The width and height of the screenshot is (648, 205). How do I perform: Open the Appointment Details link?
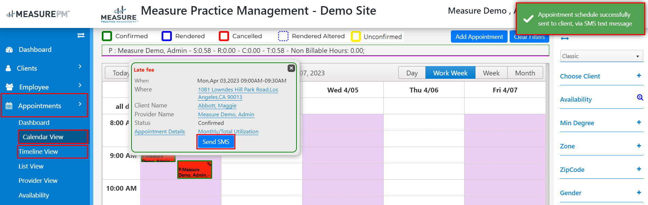point(160,132)
